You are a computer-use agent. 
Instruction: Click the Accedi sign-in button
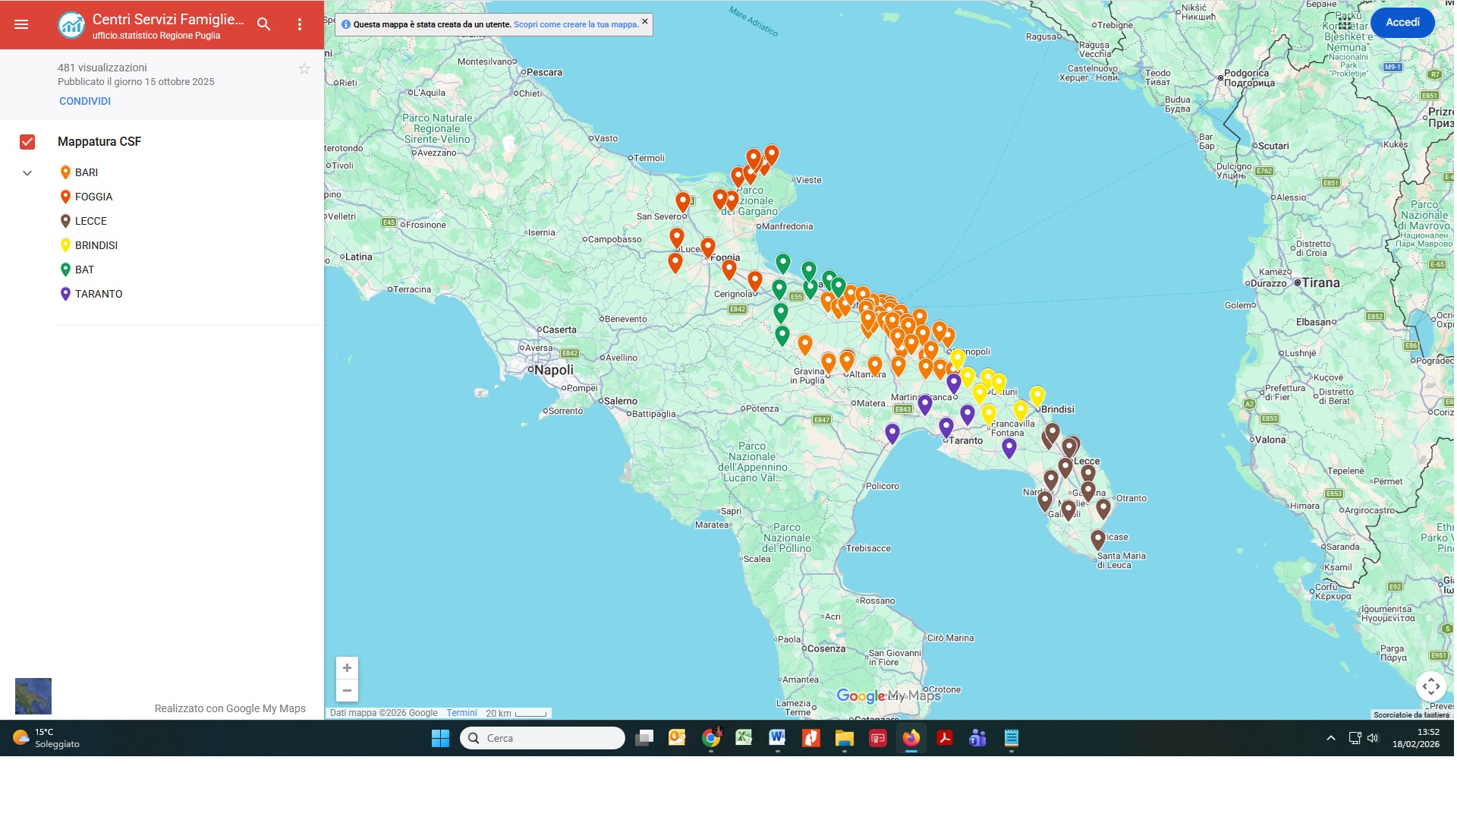[x=1402, y=23]
